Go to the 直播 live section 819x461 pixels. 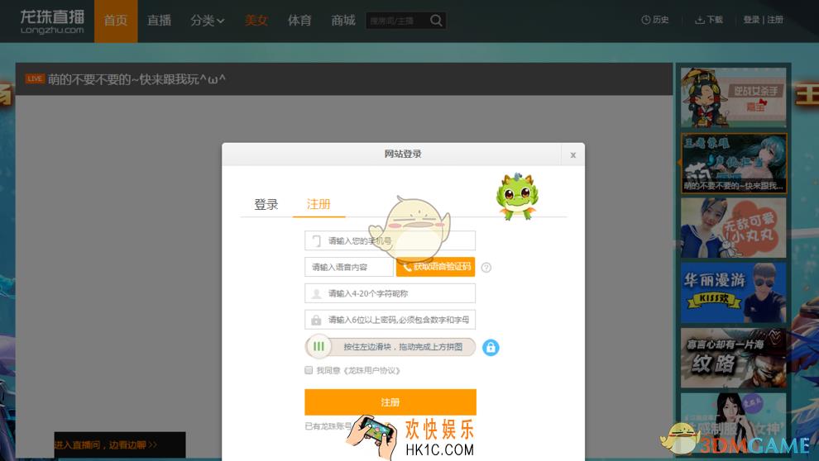(x=160, y=21)
